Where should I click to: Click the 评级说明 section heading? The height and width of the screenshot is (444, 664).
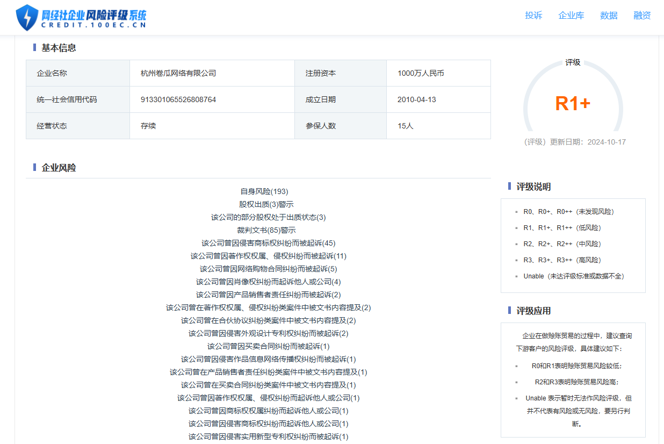533,187
